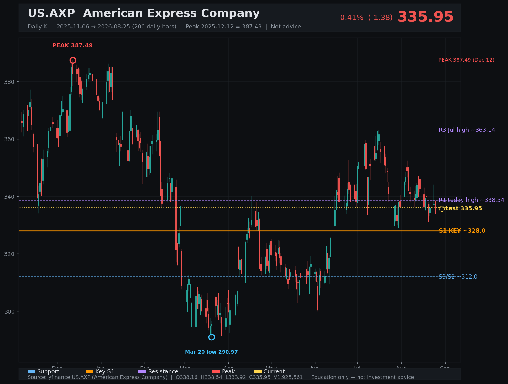The width and height of the screenshot is (508, 384).
Task: Click the 380 y-axis tick label
Action: click(9, 82)
